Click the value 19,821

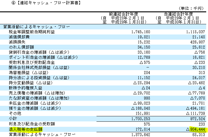(144, 37)
